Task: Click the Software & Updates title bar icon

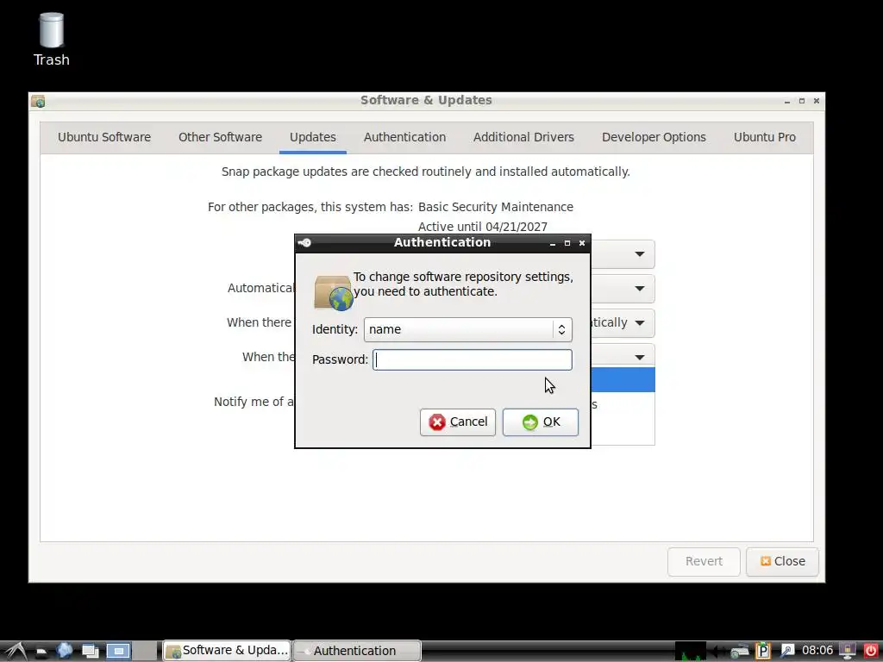Action: point(38,101)
